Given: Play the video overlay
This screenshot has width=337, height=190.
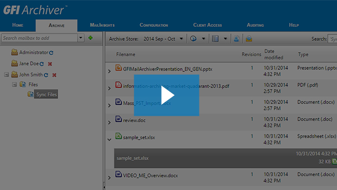Looking at the screenshot, I should click(167, 95).
